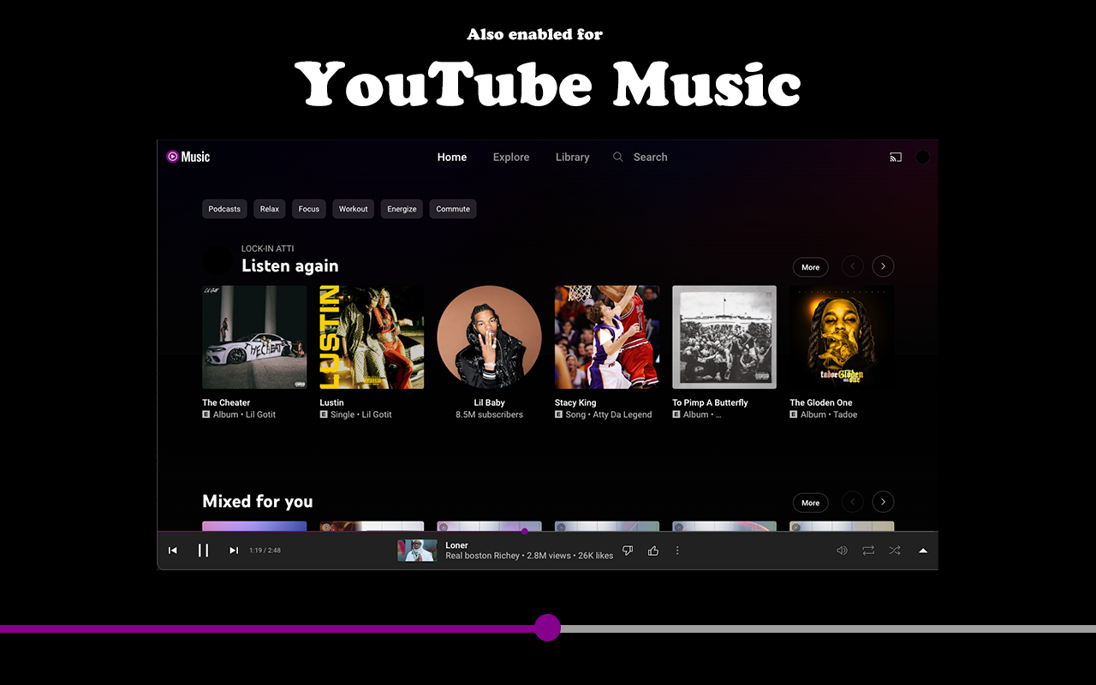
Task: Open the account avatar menu
Action: click(922, 157)
